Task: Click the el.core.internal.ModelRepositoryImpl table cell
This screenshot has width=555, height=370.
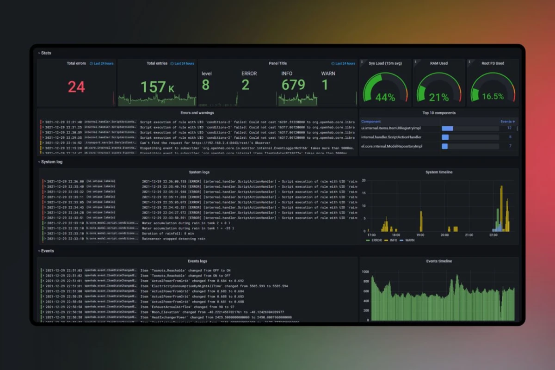Action: pyautogui.click(x=392, y=146)
